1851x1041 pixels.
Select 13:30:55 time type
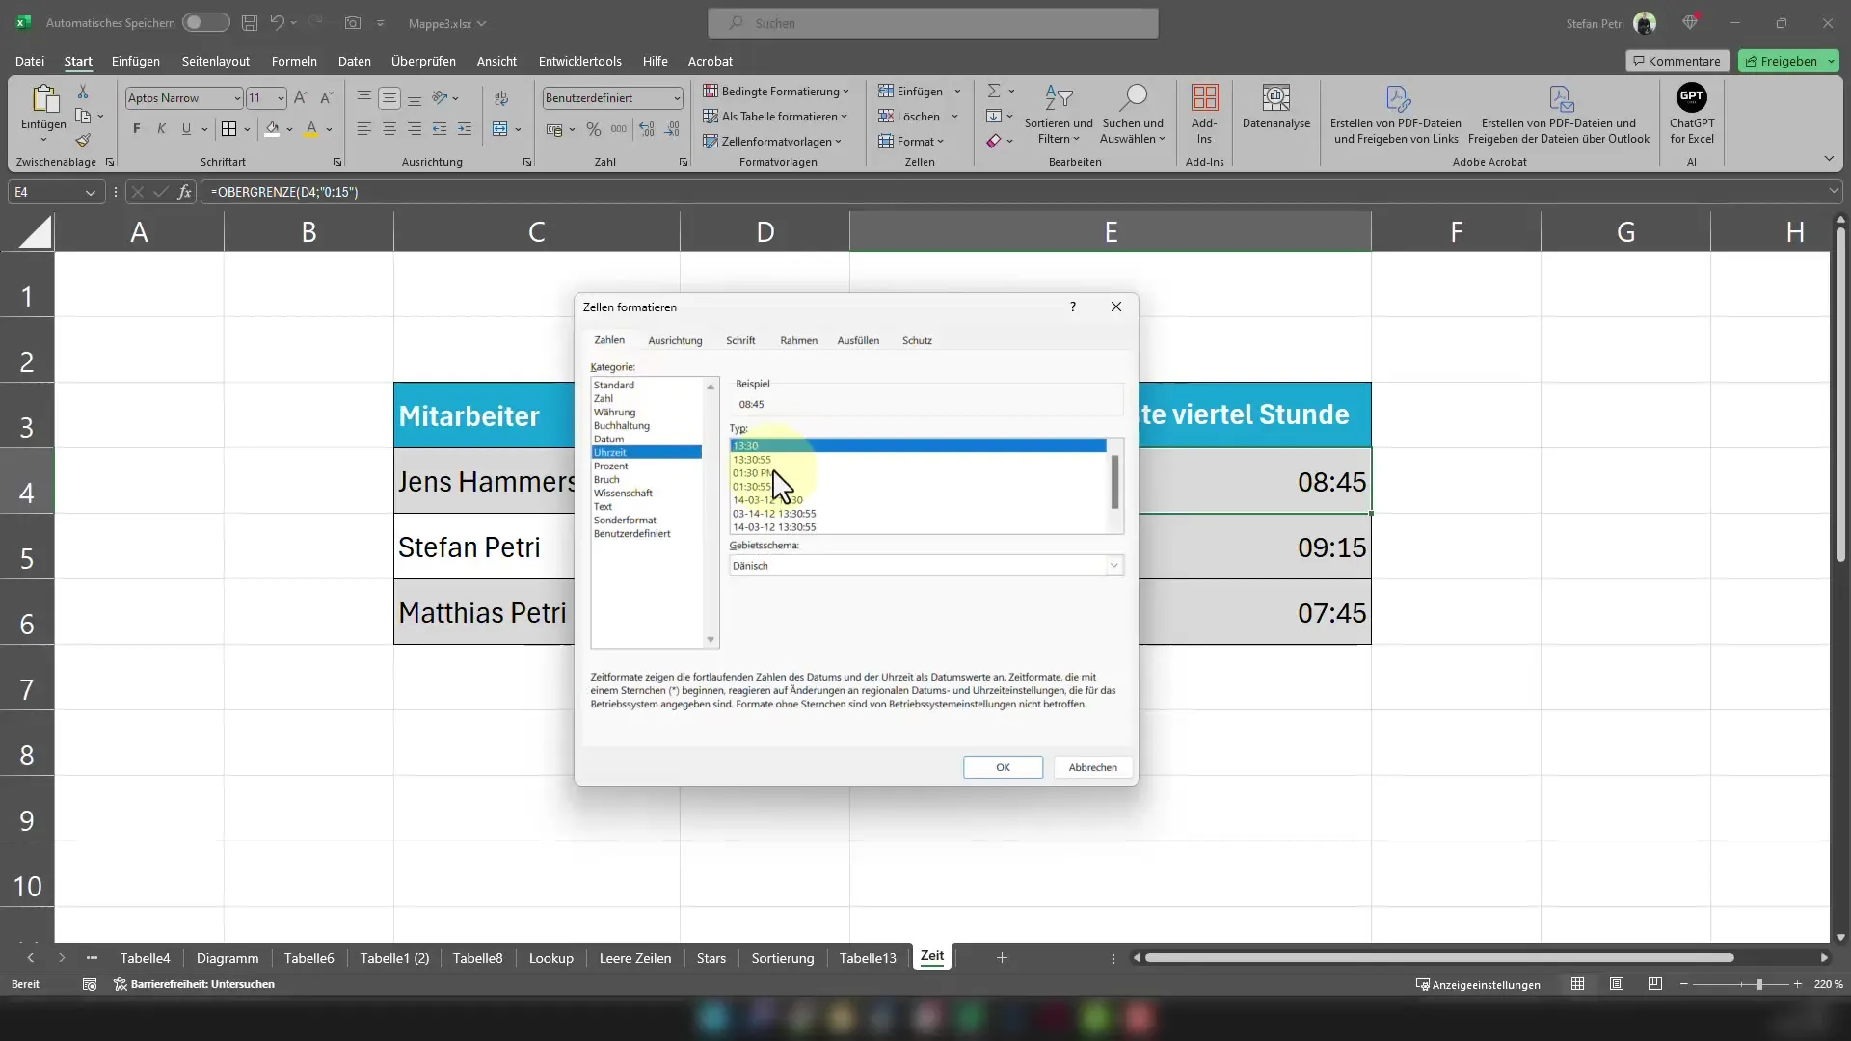[918, 460]
